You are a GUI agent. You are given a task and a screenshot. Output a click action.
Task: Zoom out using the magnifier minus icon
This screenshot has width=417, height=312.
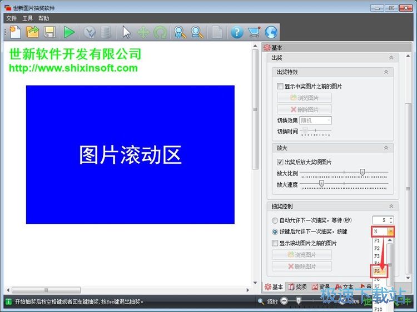tap(197, 32)
